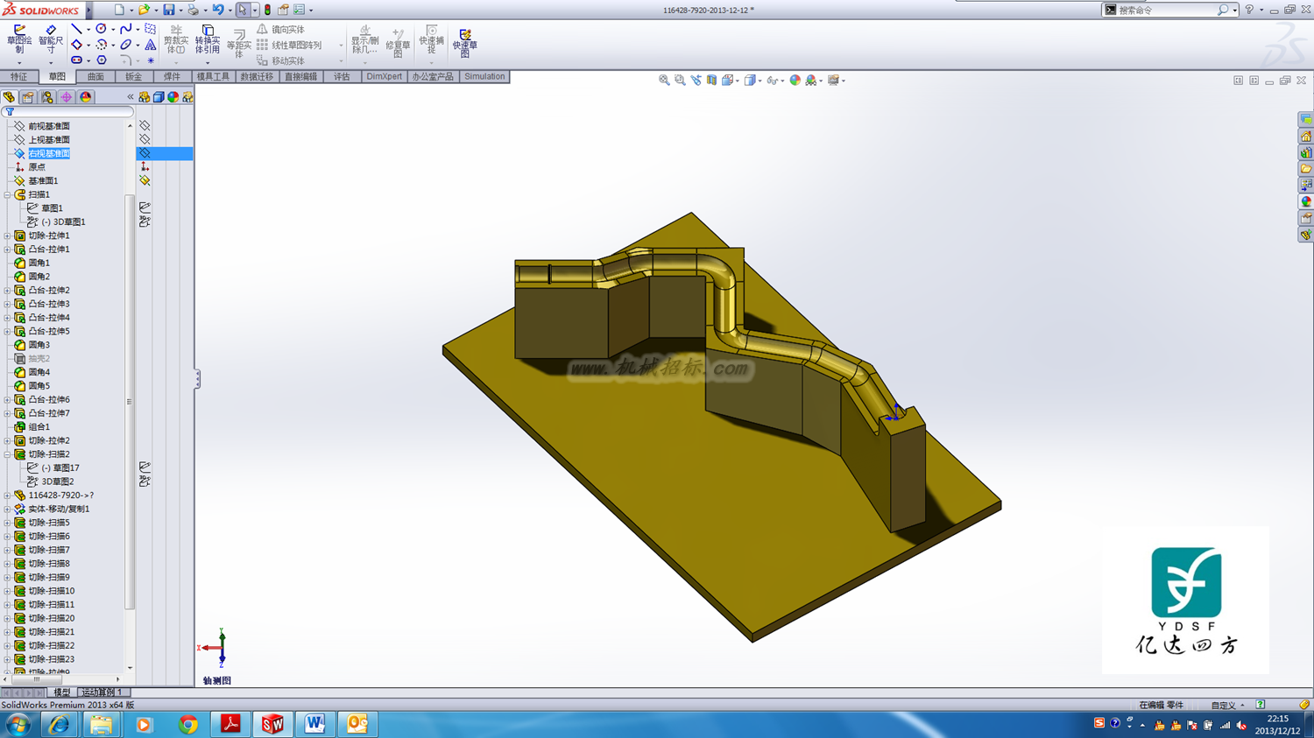Open the DimXpertManager tab icon
The width and height of the screenshot is (1314, 738).
(x=67, y=97)
